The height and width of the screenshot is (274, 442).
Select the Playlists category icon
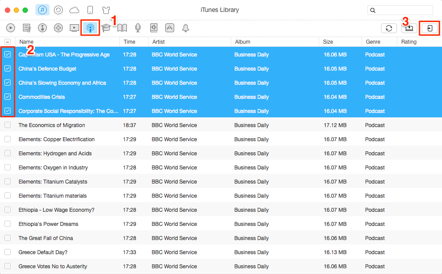coord(27,28)
